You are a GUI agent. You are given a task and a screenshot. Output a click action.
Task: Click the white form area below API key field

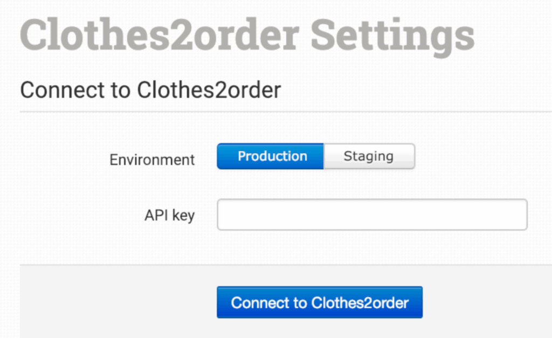(x=372, y=248)
